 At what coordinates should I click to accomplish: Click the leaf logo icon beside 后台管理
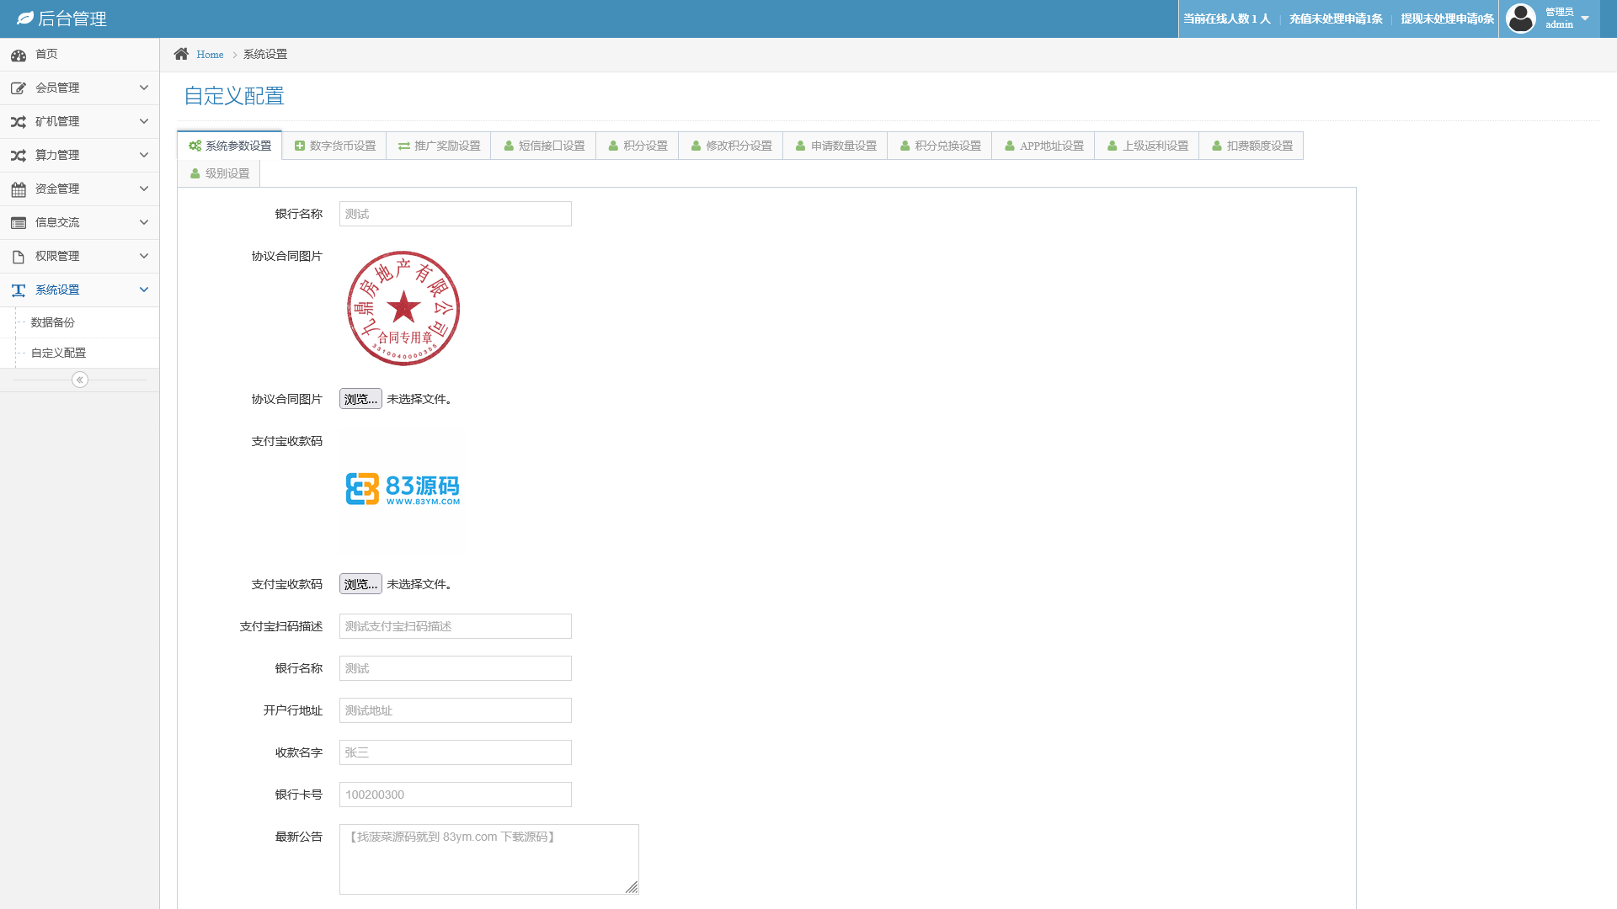25,19
